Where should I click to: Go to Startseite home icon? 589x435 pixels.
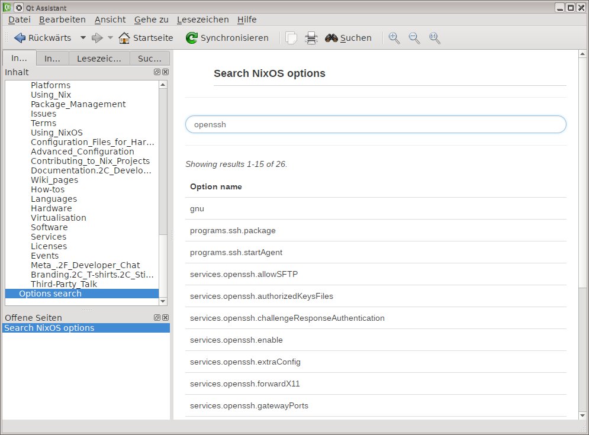coord(124,38)
